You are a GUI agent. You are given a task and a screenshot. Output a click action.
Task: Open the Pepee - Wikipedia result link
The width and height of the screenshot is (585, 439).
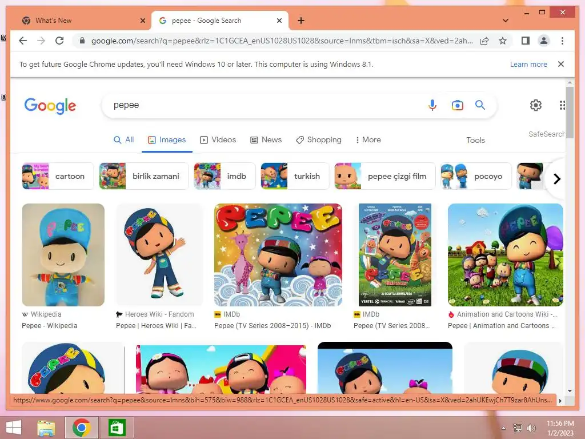[49, 325]
